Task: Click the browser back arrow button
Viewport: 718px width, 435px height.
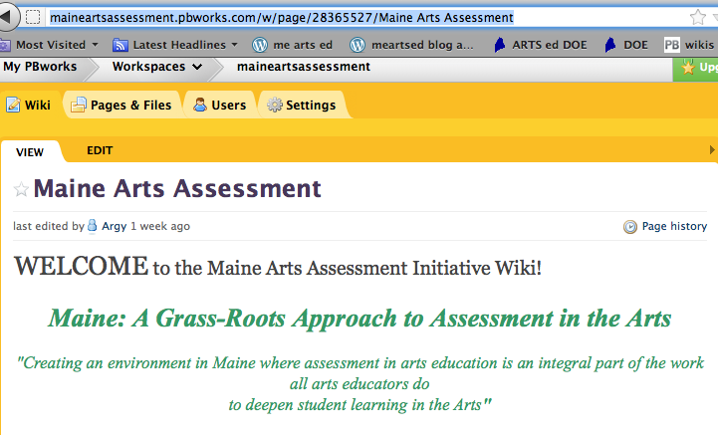Action: (8, 17)
